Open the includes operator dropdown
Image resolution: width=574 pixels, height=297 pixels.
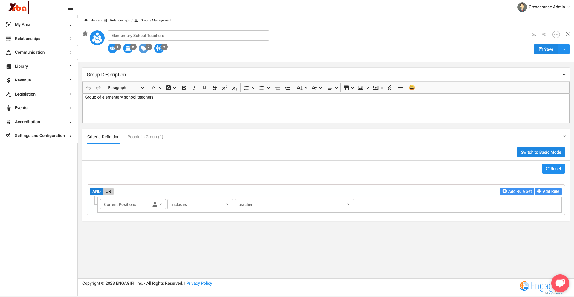pos(200,204)
